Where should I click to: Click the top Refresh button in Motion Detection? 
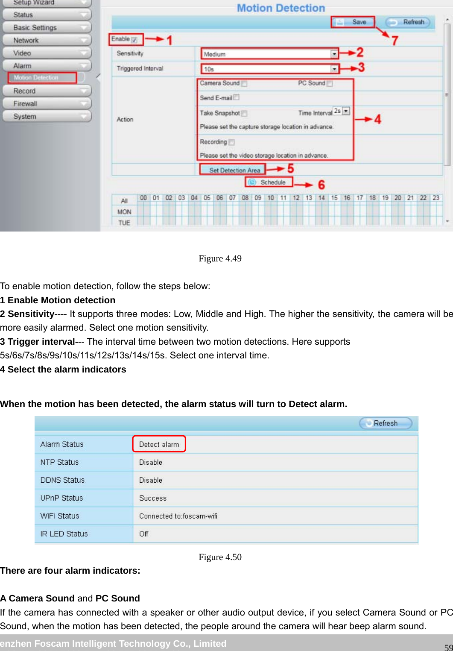point(407,22)
